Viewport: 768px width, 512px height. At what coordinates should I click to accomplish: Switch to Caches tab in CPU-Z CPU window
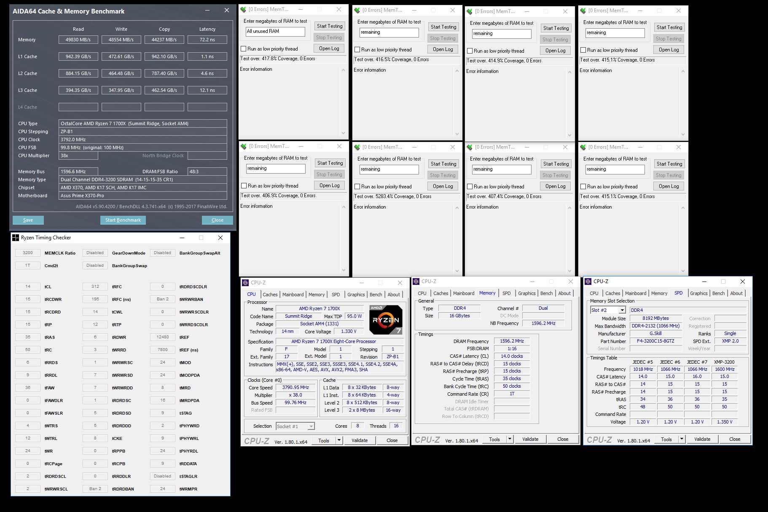click(x=270, y=295)
